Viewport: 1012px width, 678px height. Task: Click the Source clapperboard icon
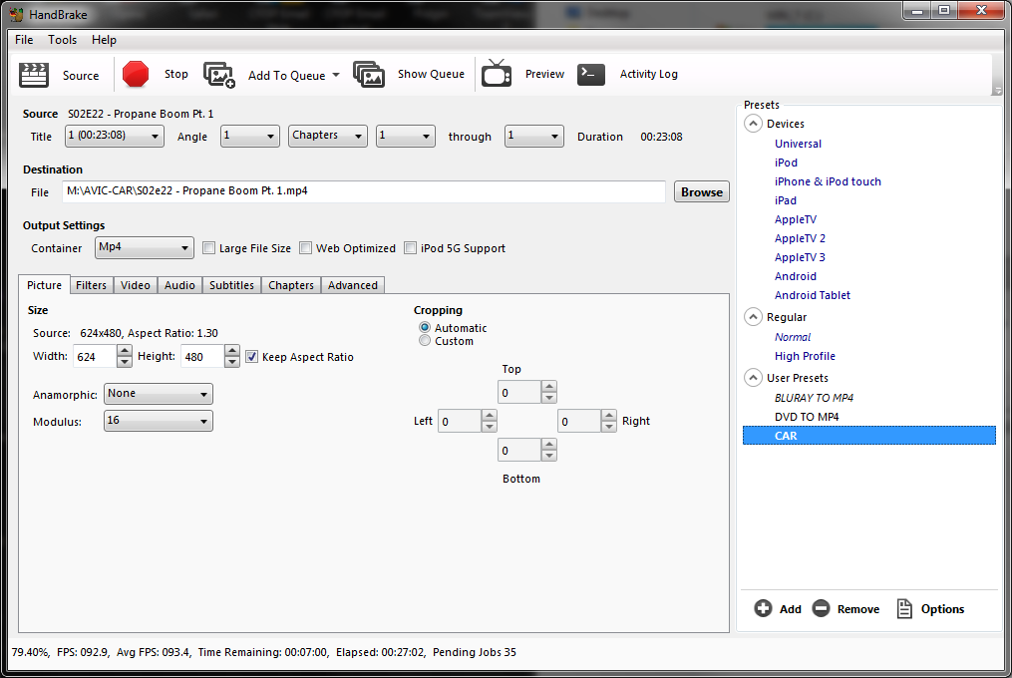click(x=34, y=75)
